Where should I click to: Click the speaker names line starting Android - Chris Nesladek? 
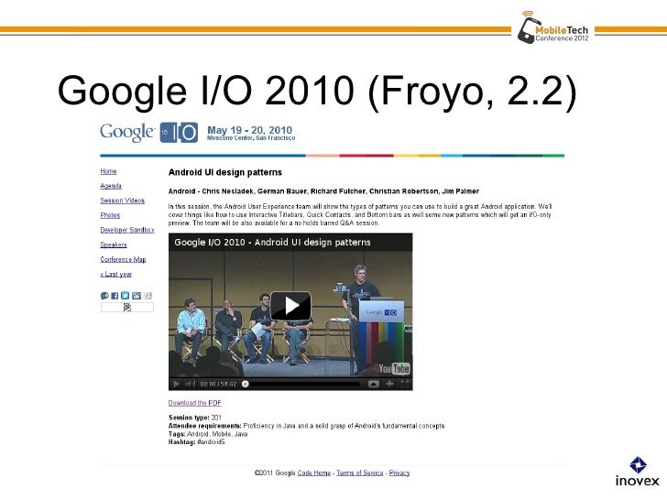click(x=323, y=191)
